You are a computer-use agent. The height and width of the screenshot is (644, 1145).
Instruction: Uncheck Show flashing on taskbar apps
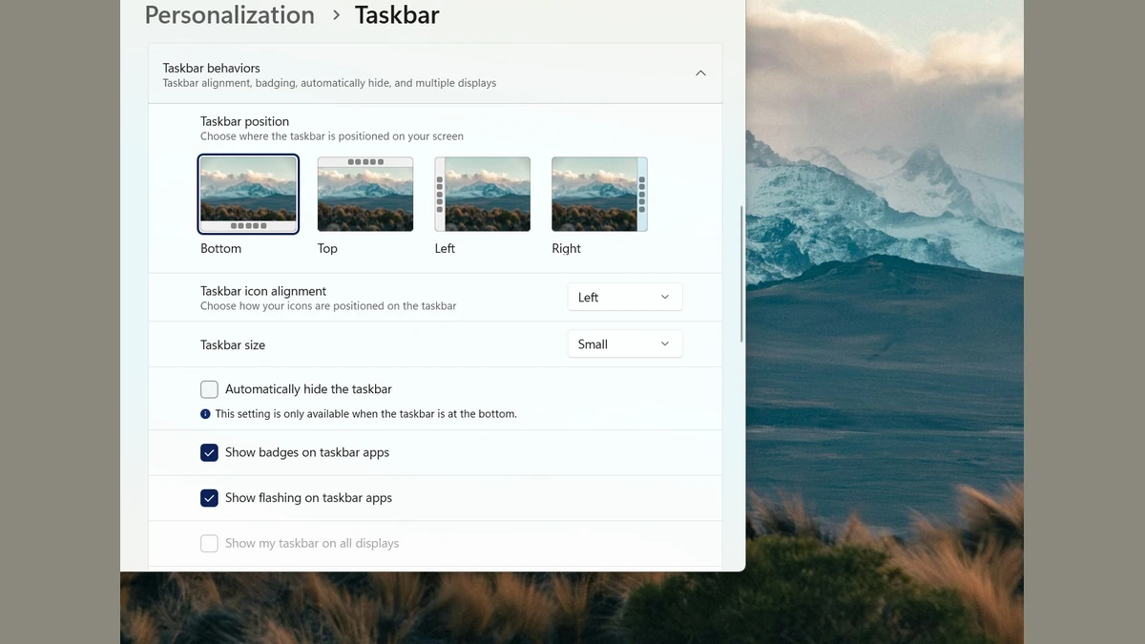coord(209,498)
